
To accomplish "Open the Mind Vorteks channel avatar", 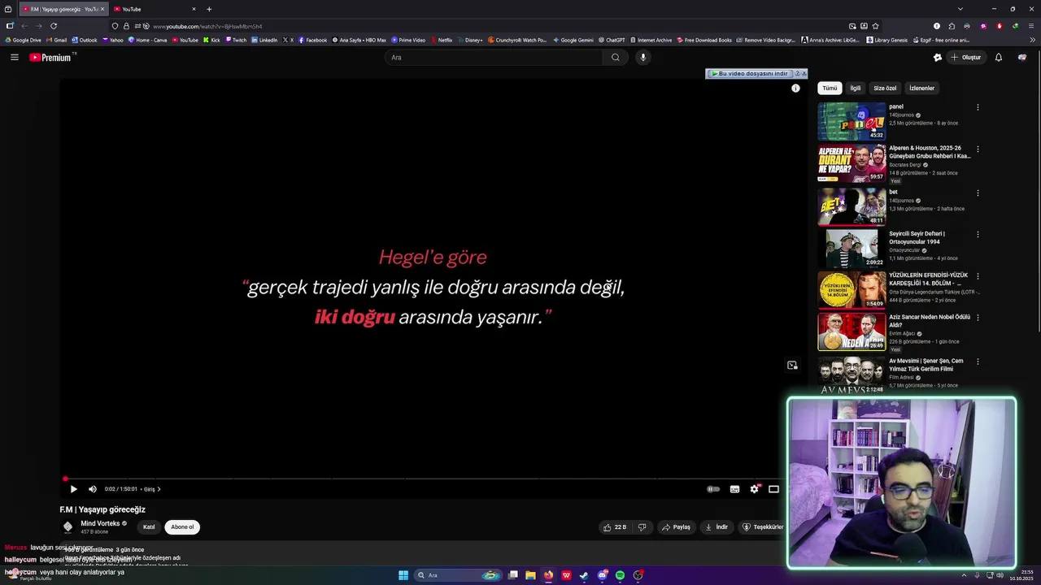I will (68, 526).
